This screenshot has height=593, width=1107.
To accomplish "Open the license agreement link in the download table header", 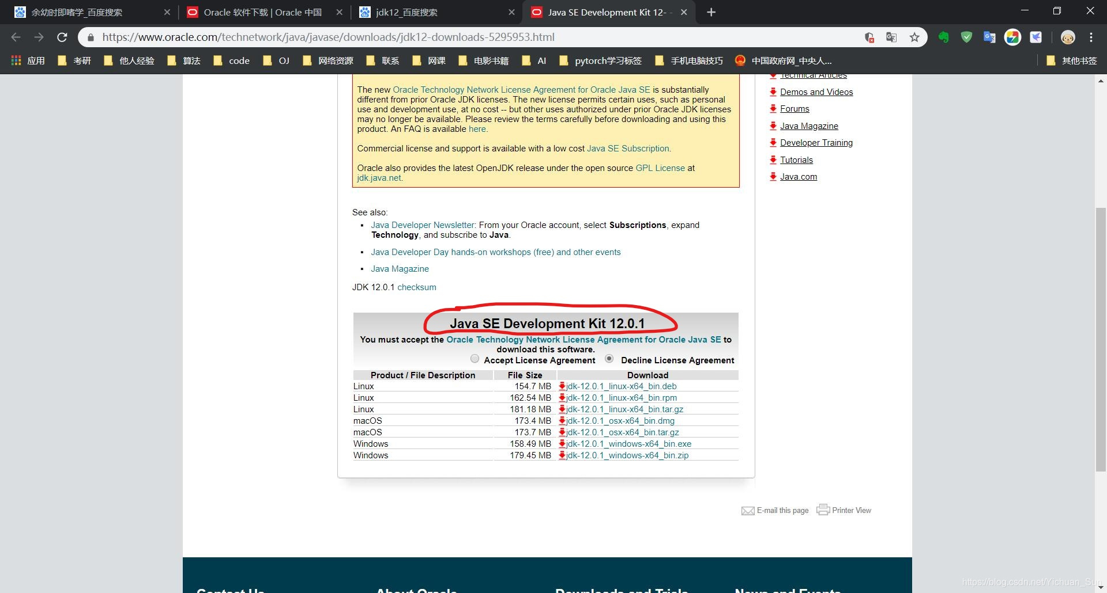I will click(583, 340).
